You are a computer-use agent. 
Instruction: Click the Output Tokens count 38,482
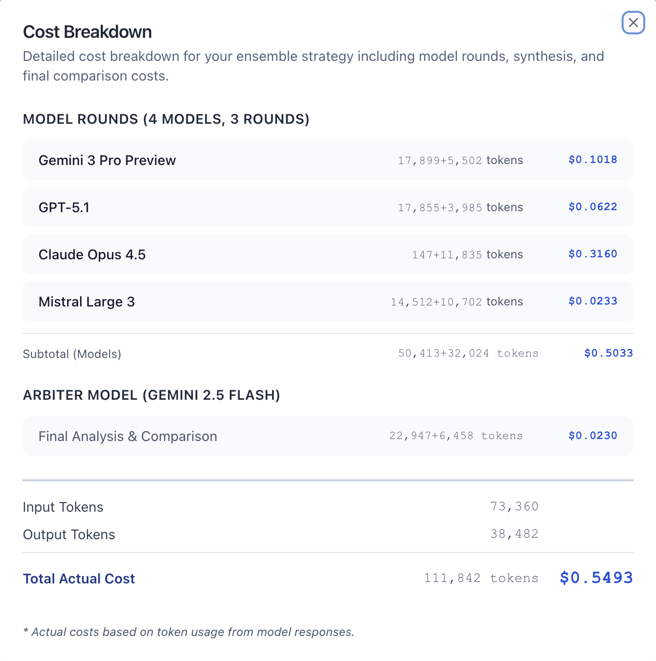pos(515,534)
